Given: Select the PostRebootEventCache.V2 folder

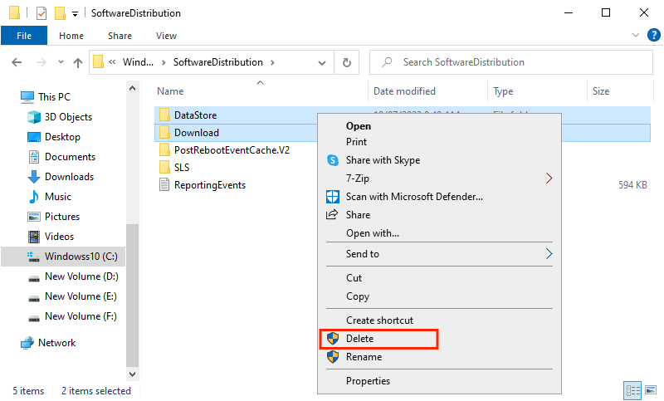Looking at the screenshot, I should (232, 150).
